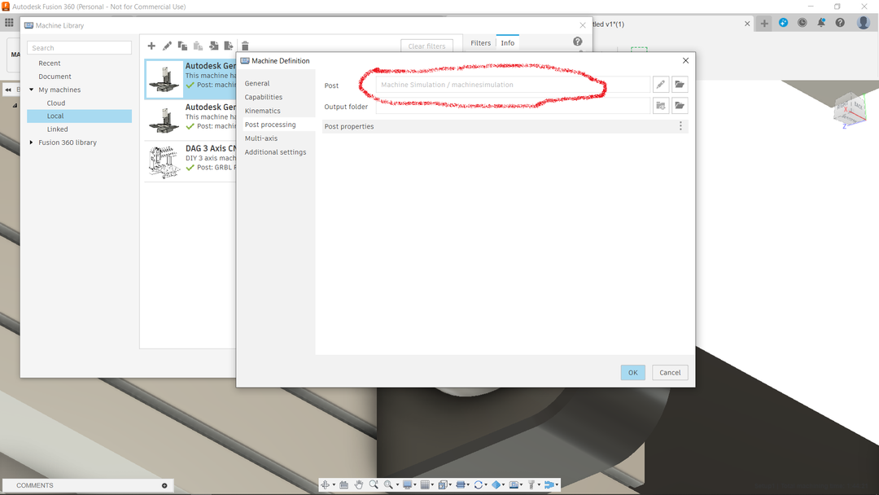Open the folder browse icon for Post
This screenshot has width=879, height=495.
pos(680,85)
